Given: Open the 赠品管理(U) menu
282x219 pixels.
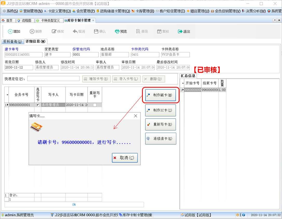Looking at the screenshot, I should click(198, 11).
